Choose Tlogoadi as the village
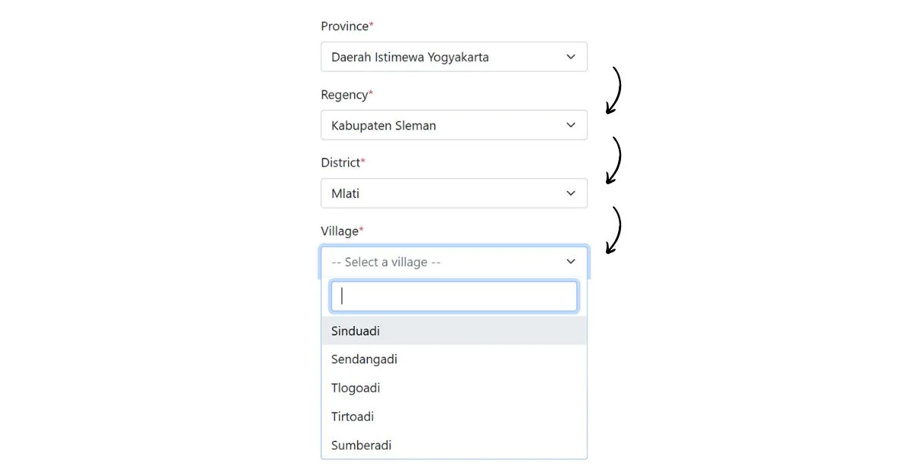Screen dimensions: 910x476 click(x=453, y=387)
